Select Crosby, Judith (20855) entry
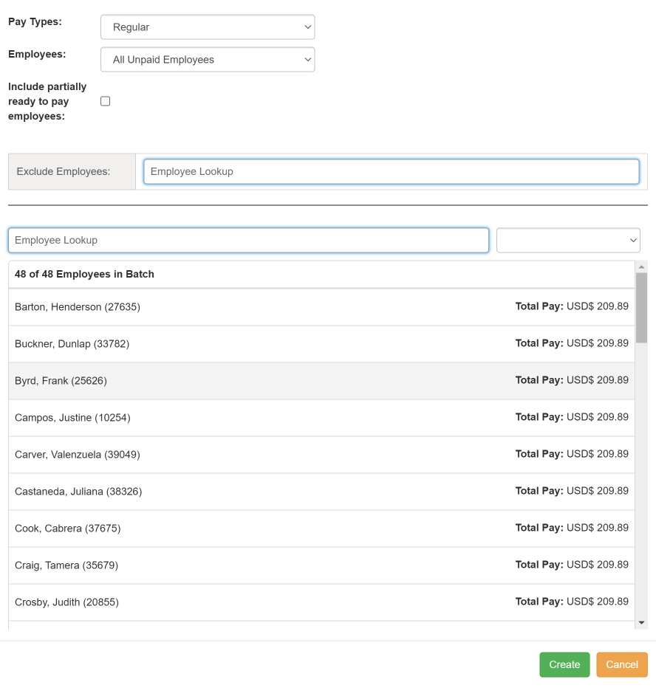 321,602
